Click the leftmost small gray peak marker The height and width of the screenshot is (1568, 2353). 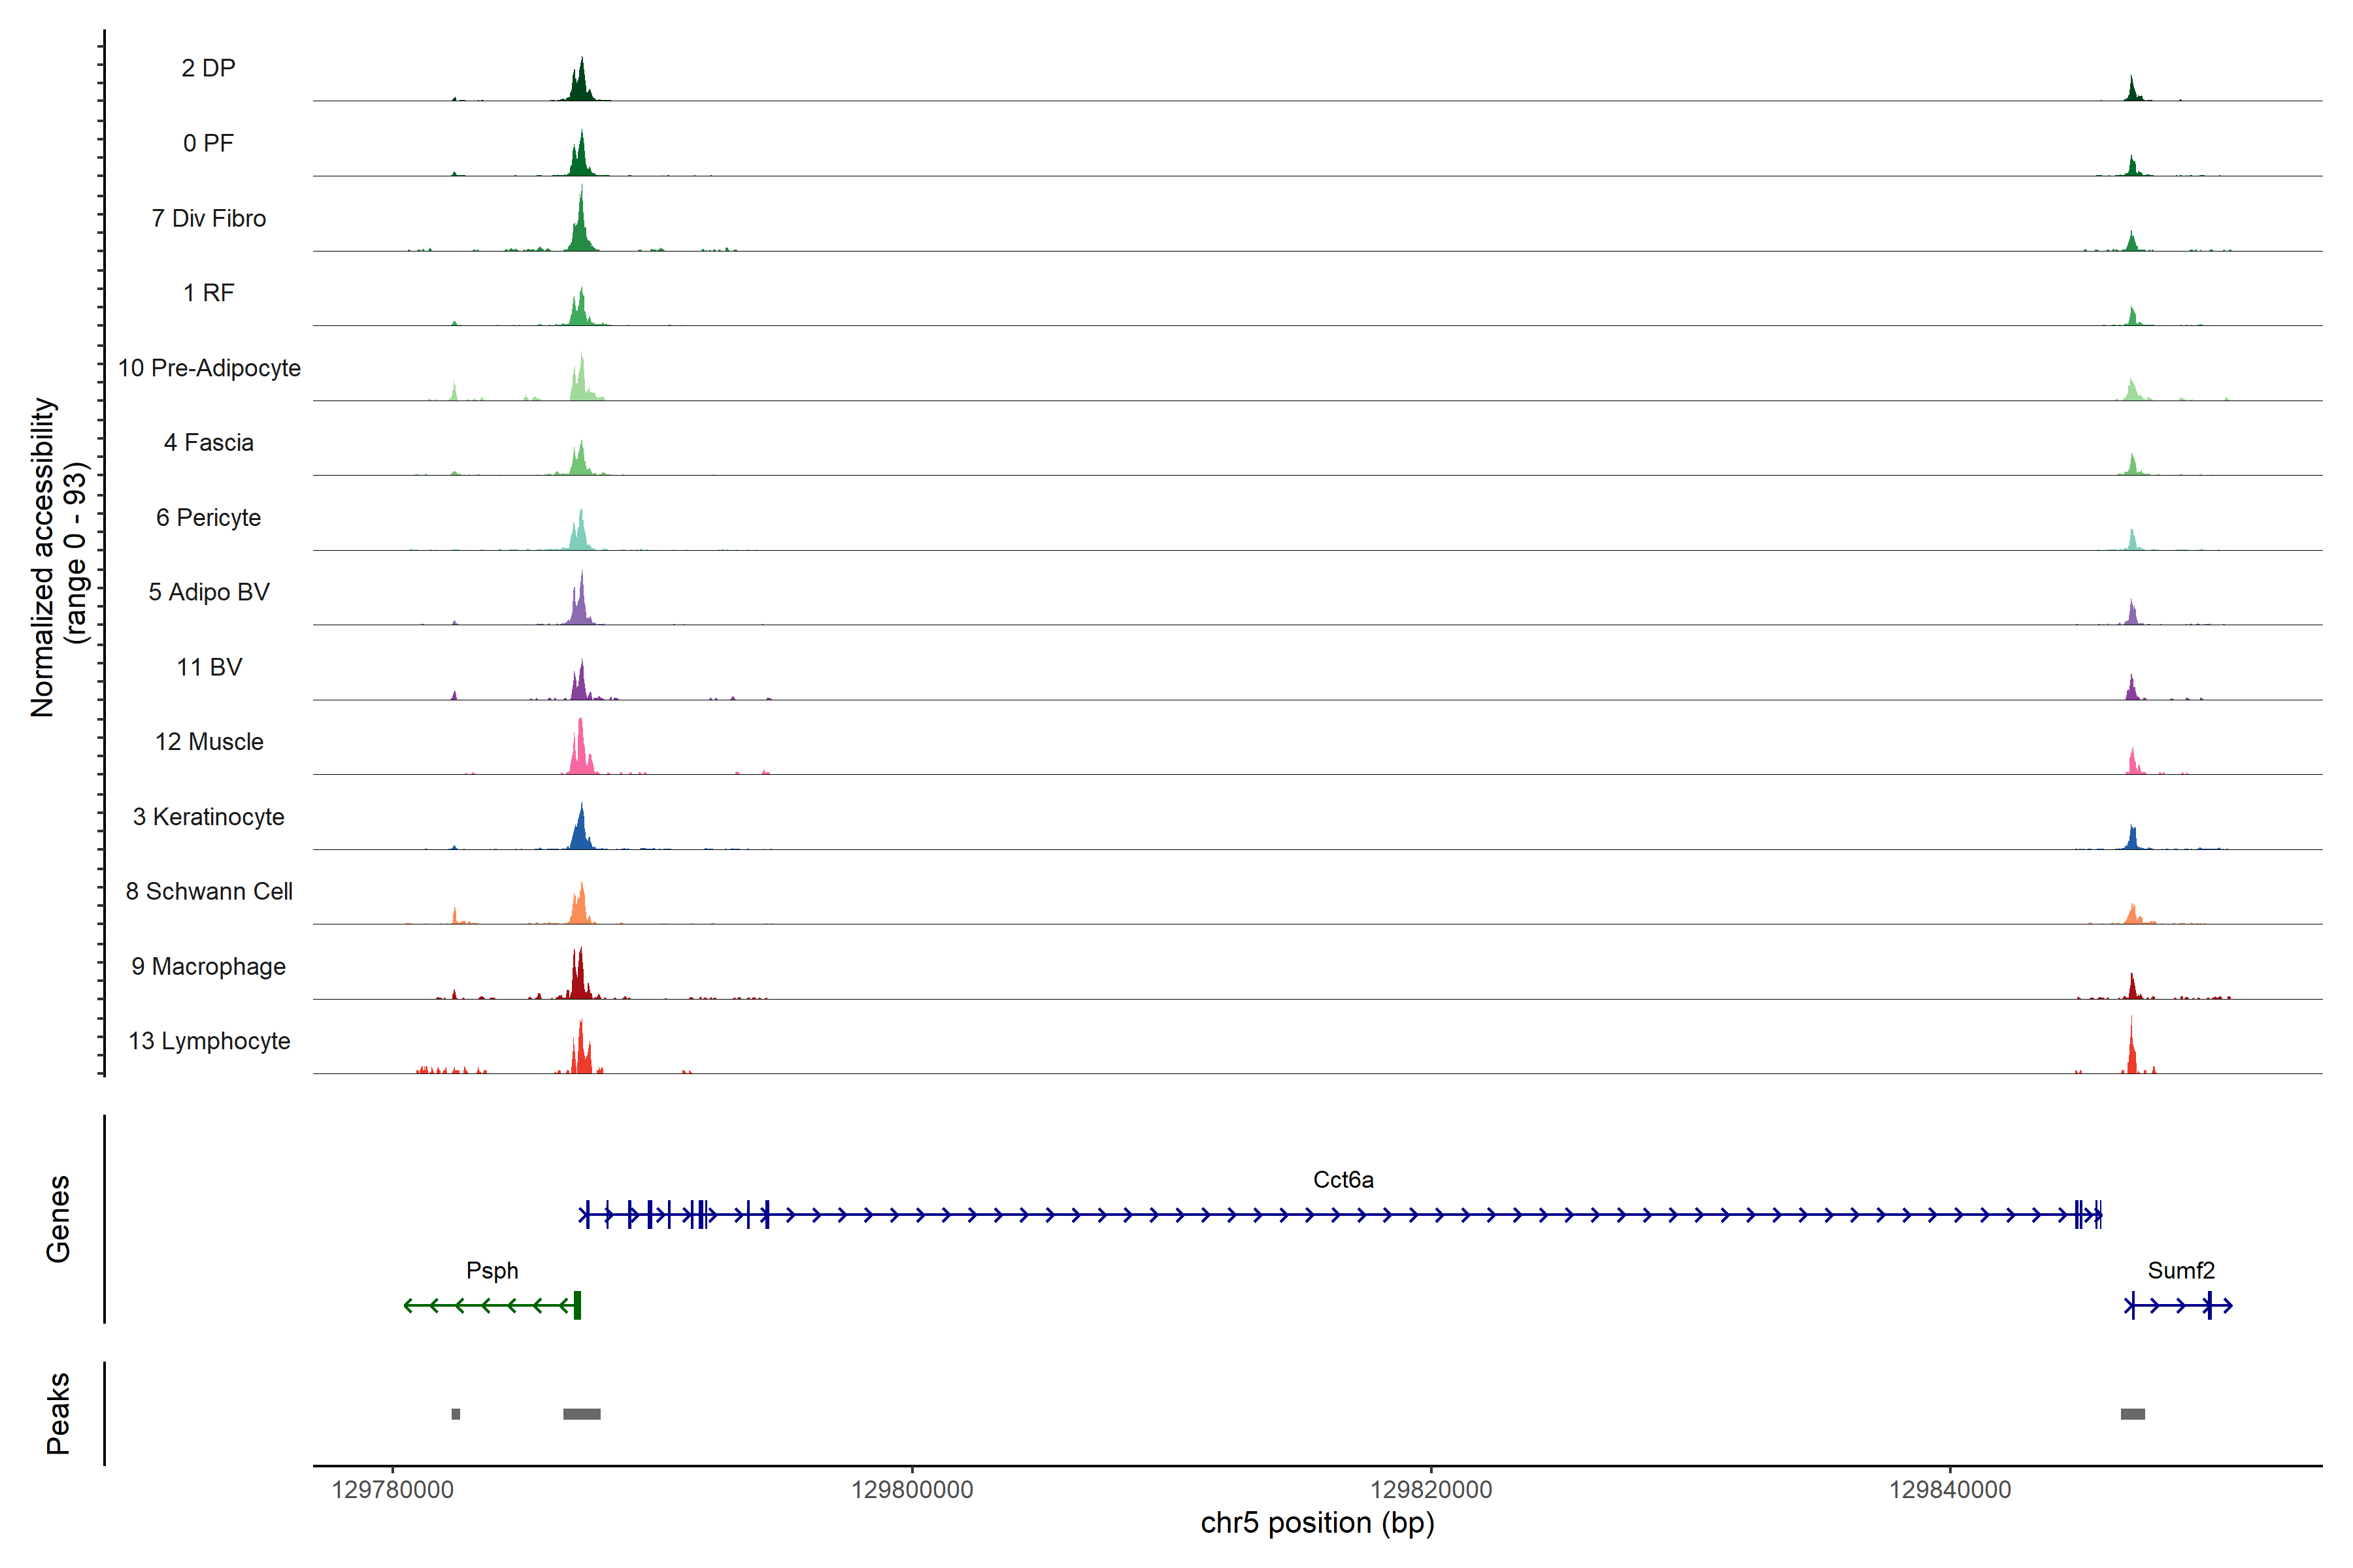456,1414
